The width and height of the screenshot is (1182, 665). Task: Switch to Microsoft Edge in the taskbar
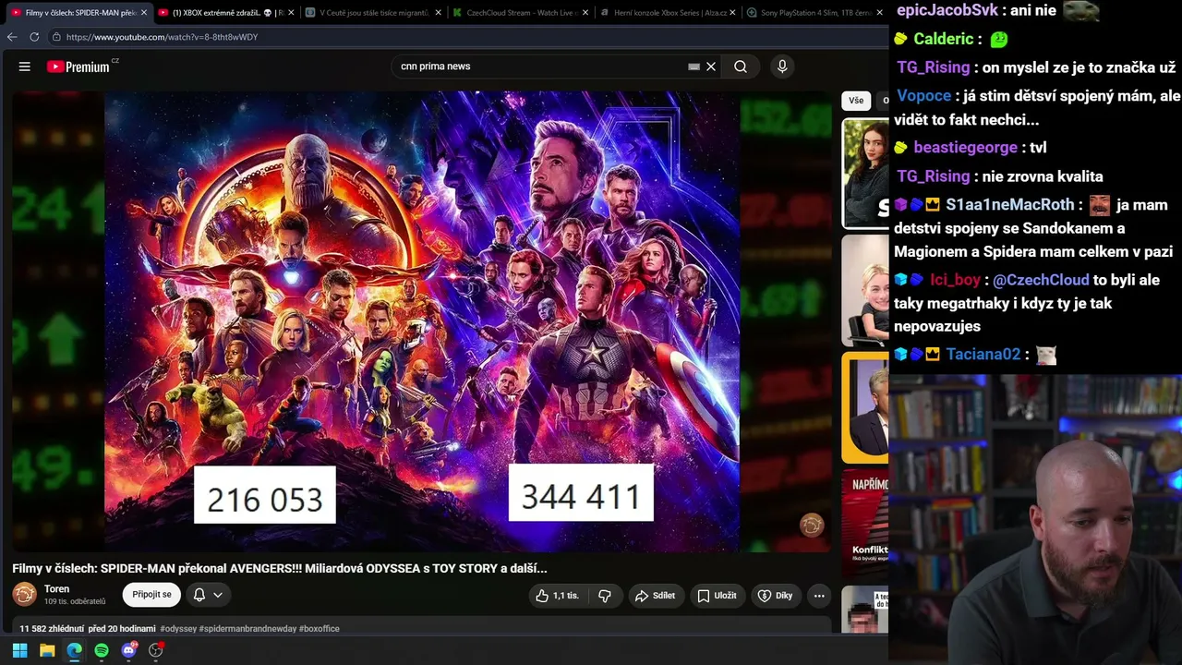click(x=74, y=650)
